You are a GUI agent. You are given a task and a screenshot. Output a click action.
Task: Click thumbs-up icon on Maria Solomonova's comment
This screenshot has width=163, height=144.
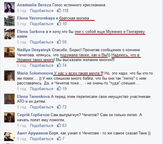[x=59, y=88]
